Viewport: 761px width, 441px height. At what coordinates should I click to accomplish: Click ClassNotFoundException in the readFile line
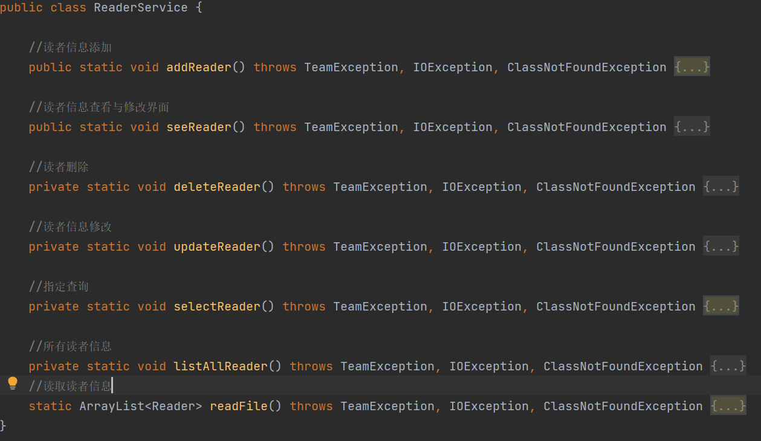(x=623, y=406)
